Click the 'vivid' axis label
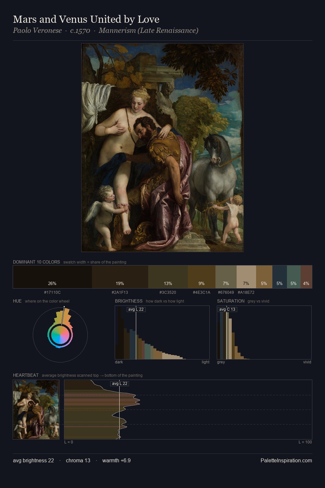Screen dimensions: 325x488 point(307,362)
